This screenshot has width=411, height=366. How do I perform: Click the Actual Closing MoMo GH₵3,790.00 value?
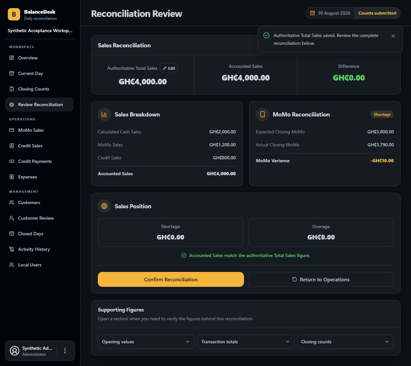pyautogui.click(x=380, y=145)
